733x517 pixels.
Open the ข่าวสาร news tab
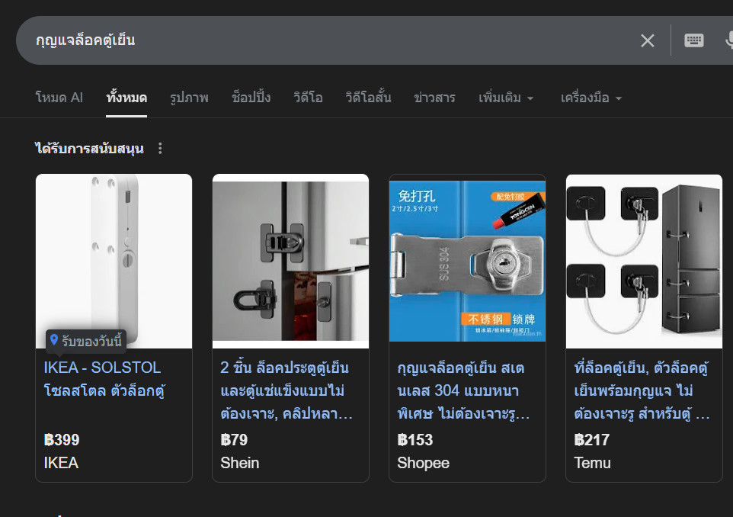(434, 98)
